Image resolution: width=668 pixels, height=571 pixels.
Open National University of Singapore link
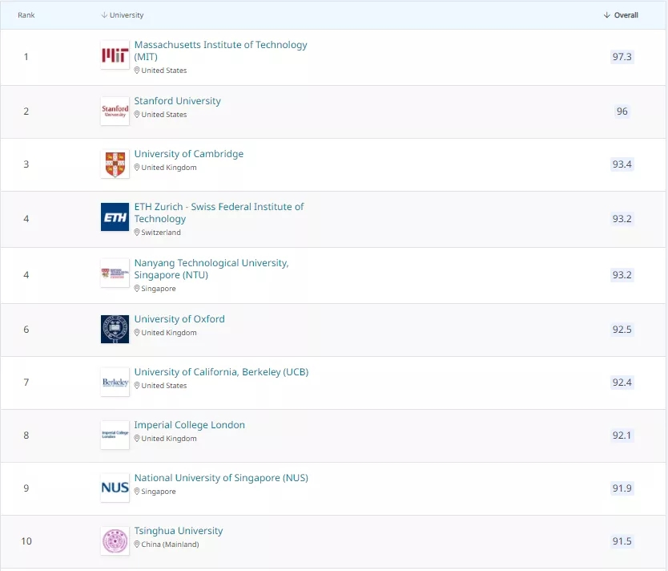220,478
